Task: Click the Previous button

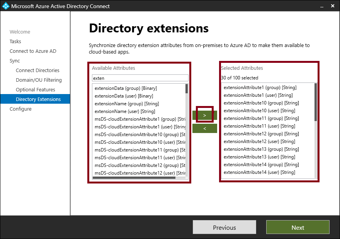Action: coord(224,227)
